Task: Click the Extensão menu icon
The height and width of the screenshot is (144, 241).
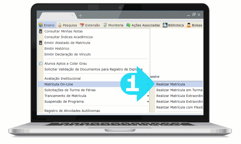Action: pos(82,25)
